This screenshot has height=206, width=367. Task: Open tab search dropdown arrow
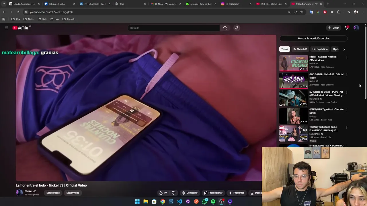pos(4,4)
